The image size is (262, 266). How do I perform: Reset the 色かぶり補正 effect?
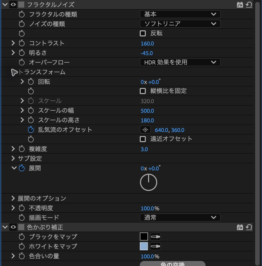249,227
